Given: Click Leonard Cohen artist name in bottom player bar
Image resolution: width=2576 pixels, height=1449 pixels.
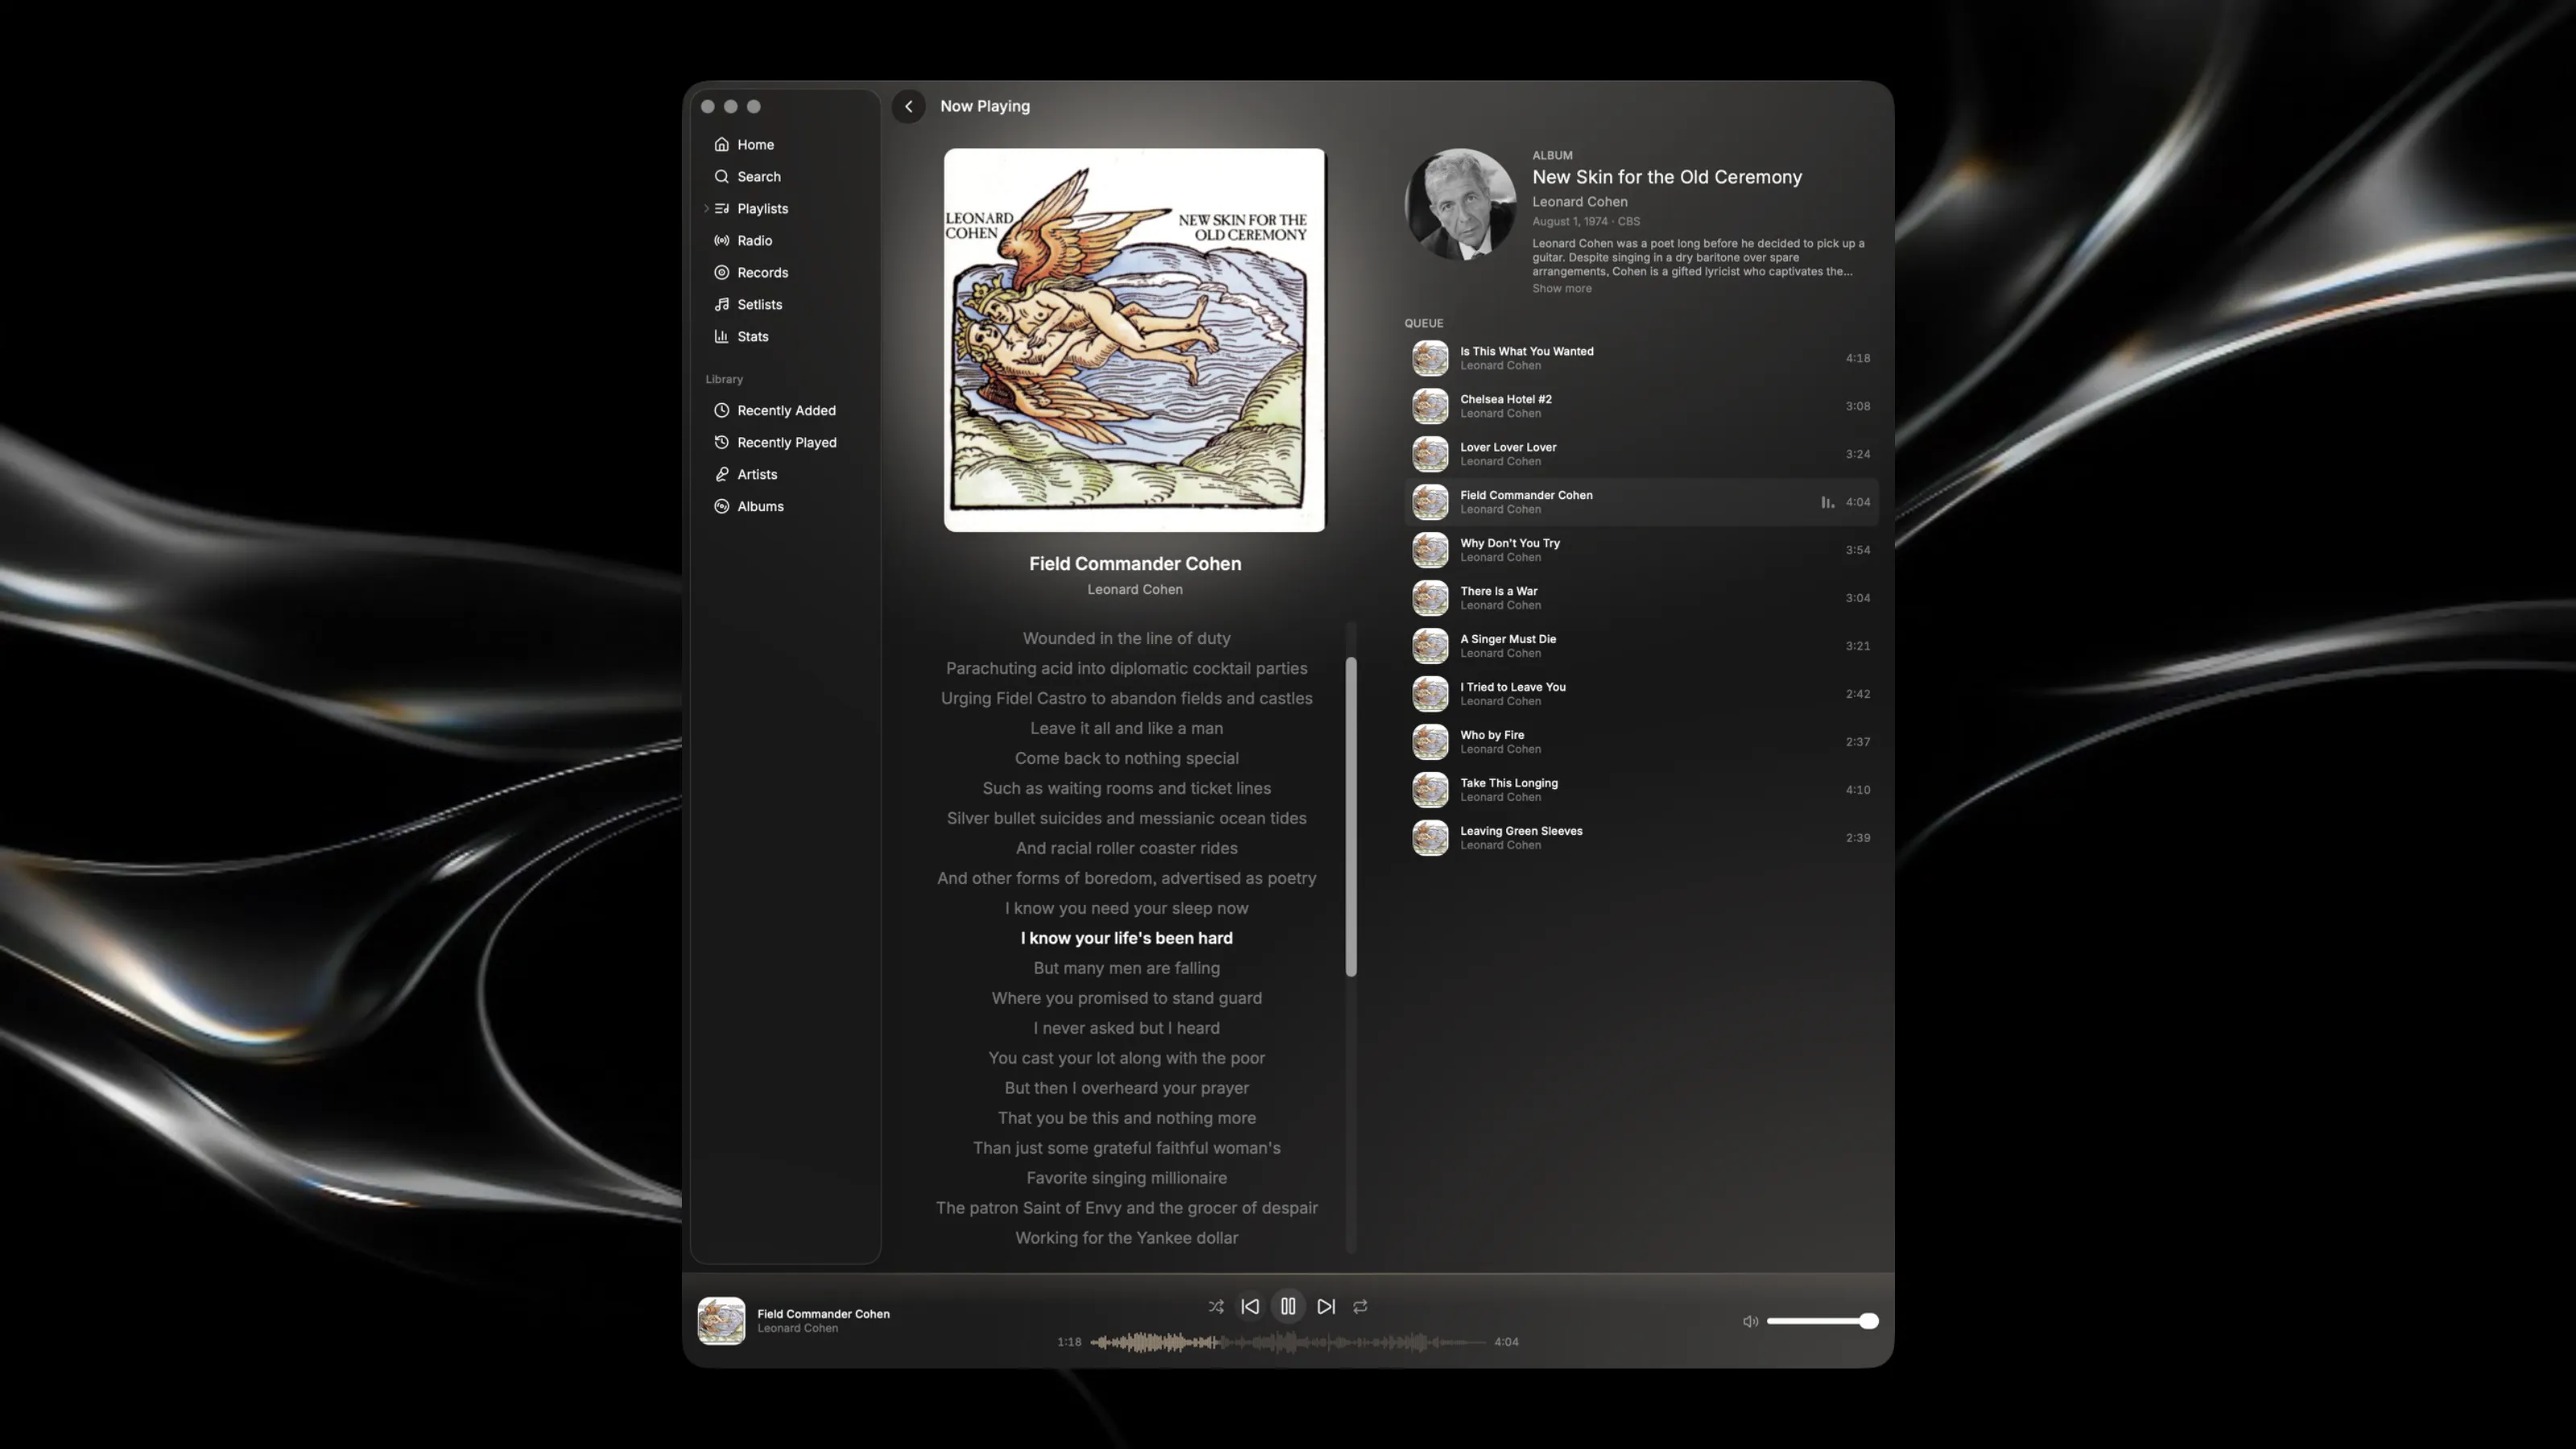Looking at the screenshot, I should tap(797, 1328).
